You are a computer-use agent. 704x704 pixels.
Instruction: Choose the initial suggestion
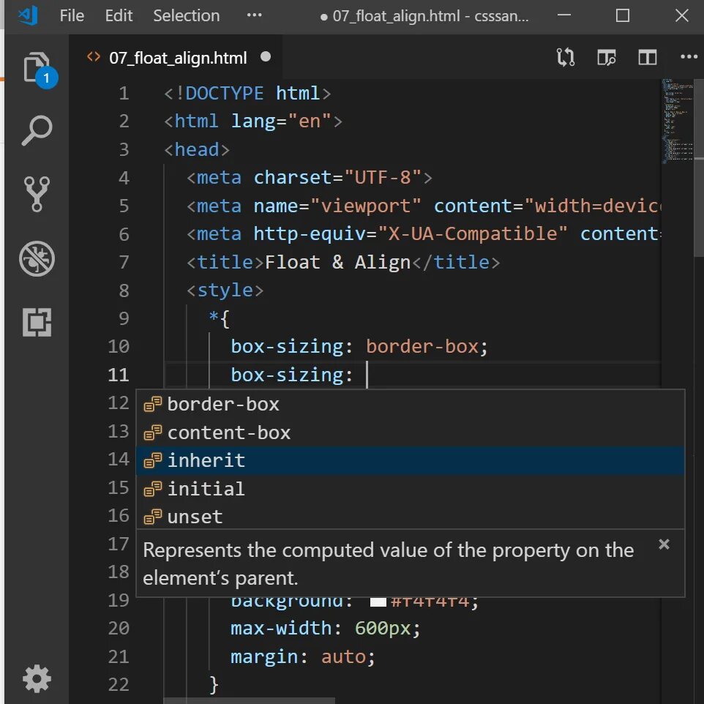(410, 489)
